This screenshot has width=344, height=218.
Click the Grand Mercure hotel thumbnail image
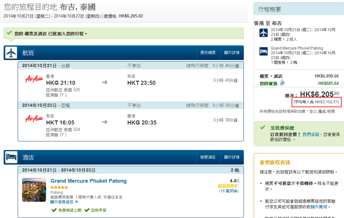(x=34, y=190)
